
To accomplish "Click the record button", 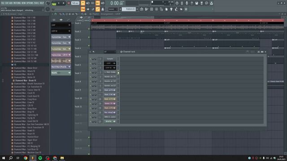I will click(x=69, y=3).
